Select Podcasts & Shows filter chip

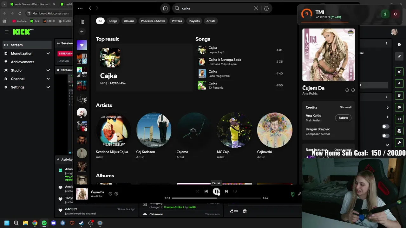[x=153, y=21]
